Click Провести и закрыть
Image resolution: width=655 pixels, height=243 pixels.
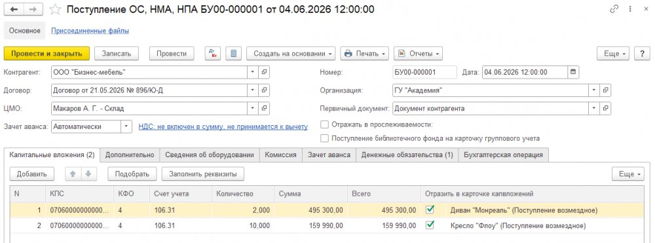coord(47,54)
